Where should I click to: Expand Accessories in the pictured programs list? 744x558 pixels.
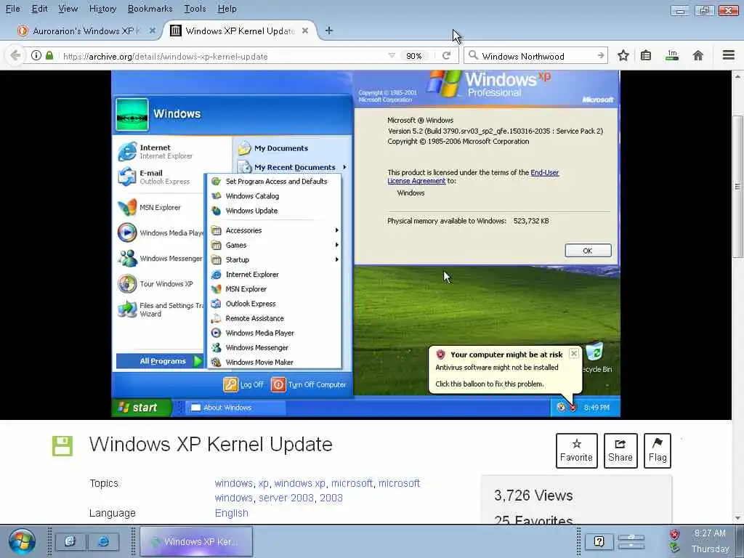point(275,230)
